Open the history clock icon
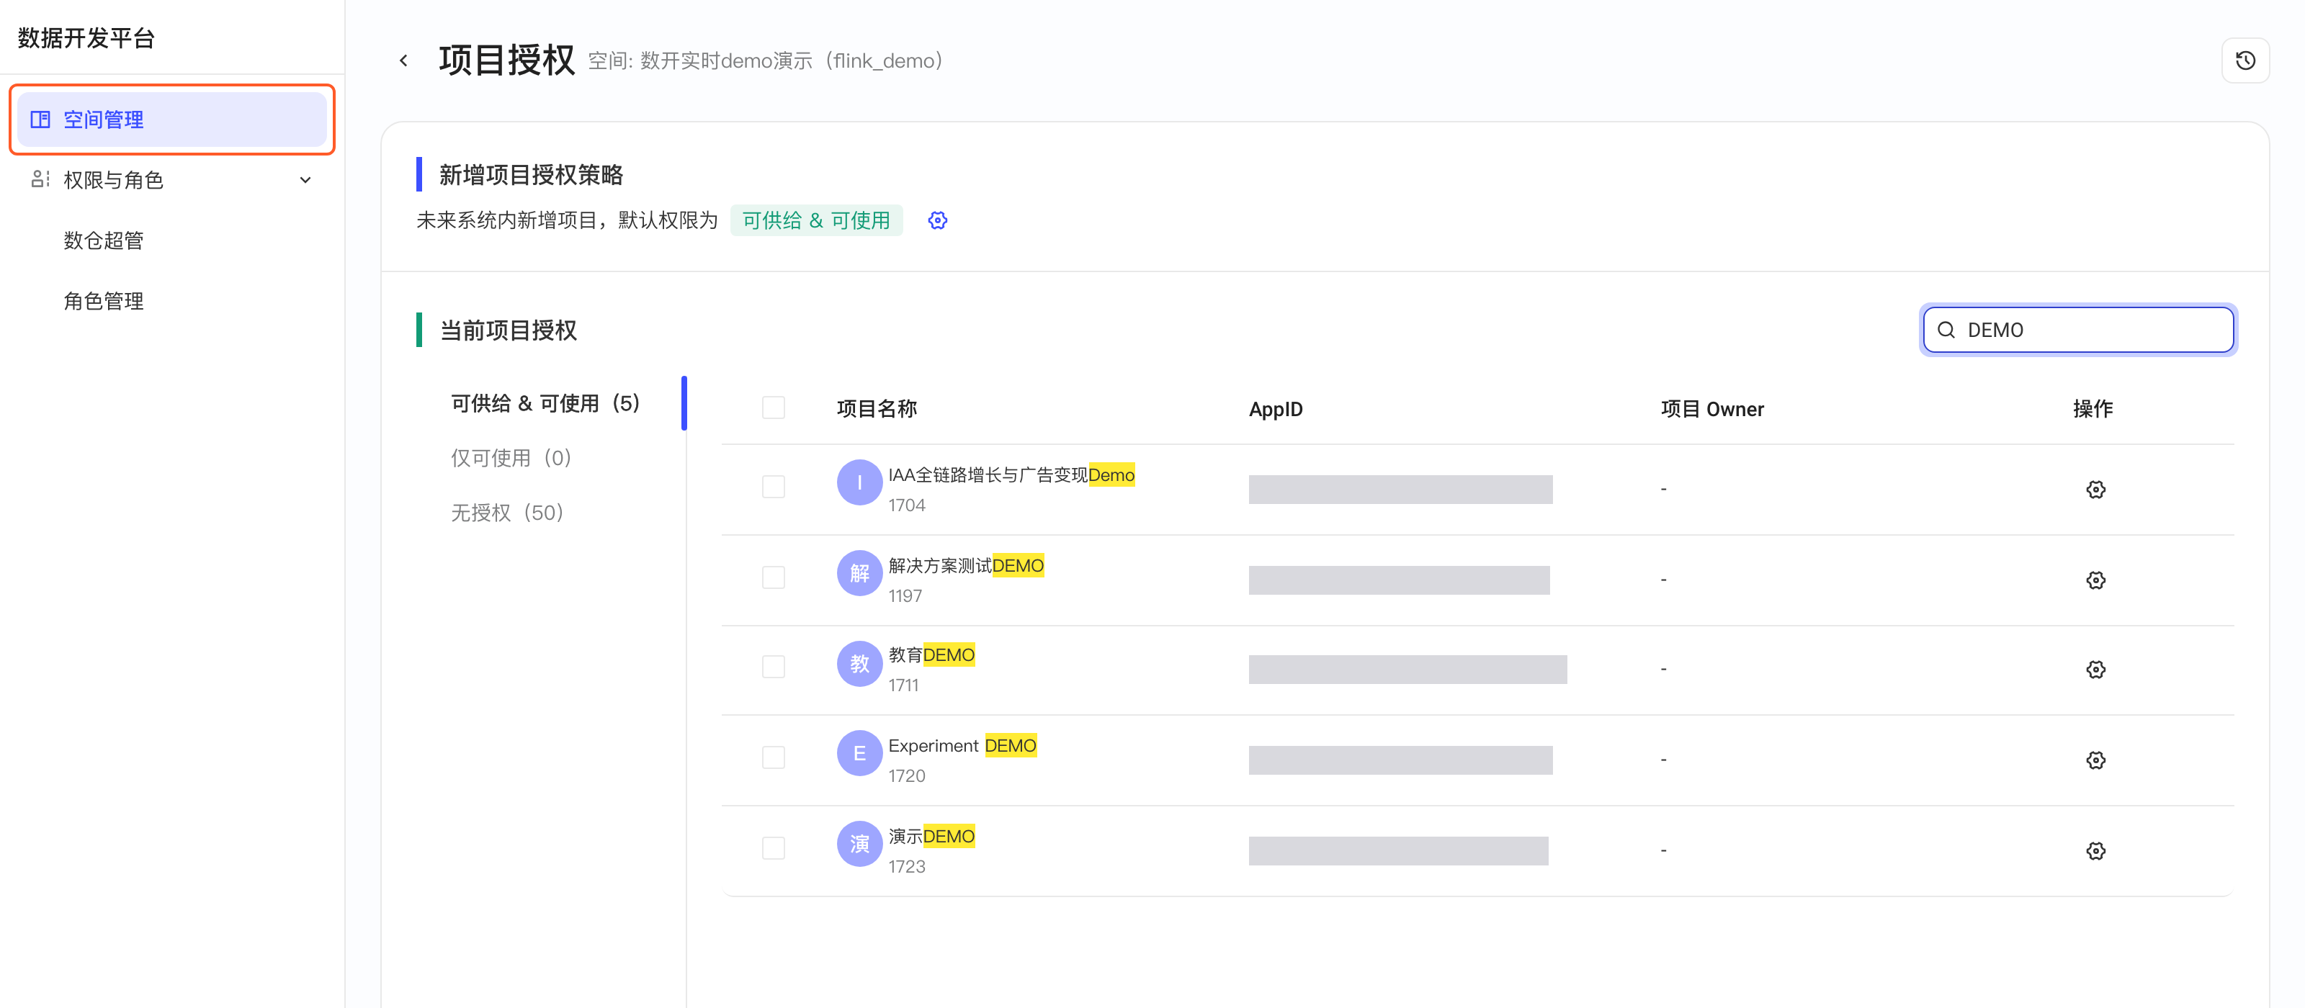 click(2245, 60)
